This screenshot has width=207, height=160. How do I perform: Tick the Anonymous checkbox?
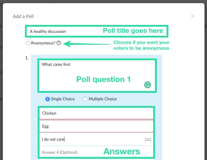point(28,43)
